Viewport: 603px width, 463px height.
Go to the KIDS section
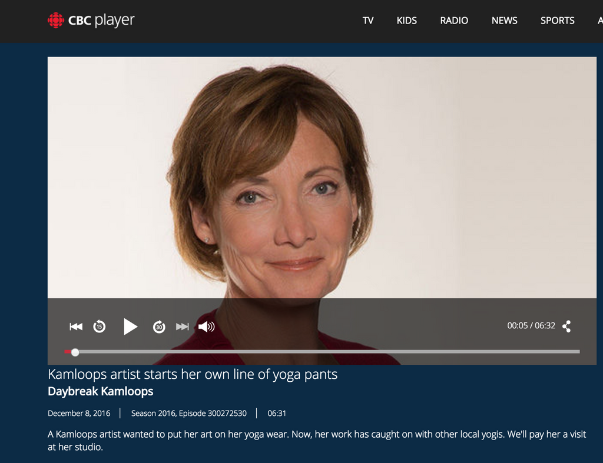pos(406,21)
